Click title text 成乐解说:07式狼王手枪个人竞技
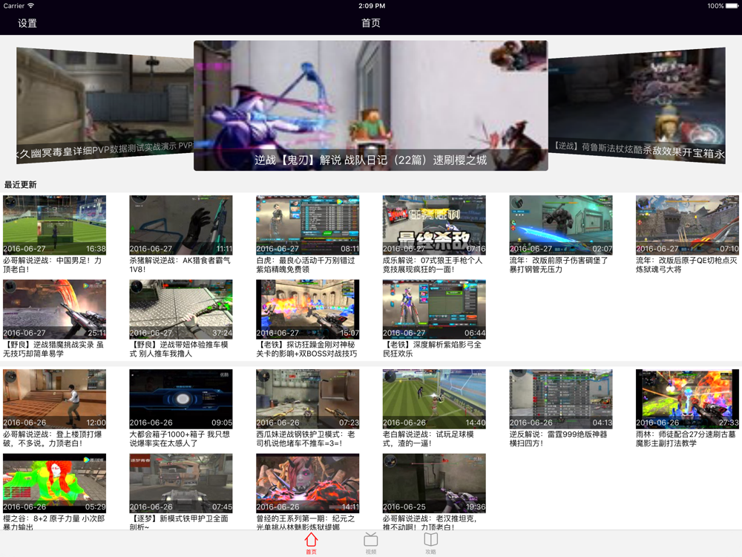Screen dimensions: 742x557 click(433, 265)
